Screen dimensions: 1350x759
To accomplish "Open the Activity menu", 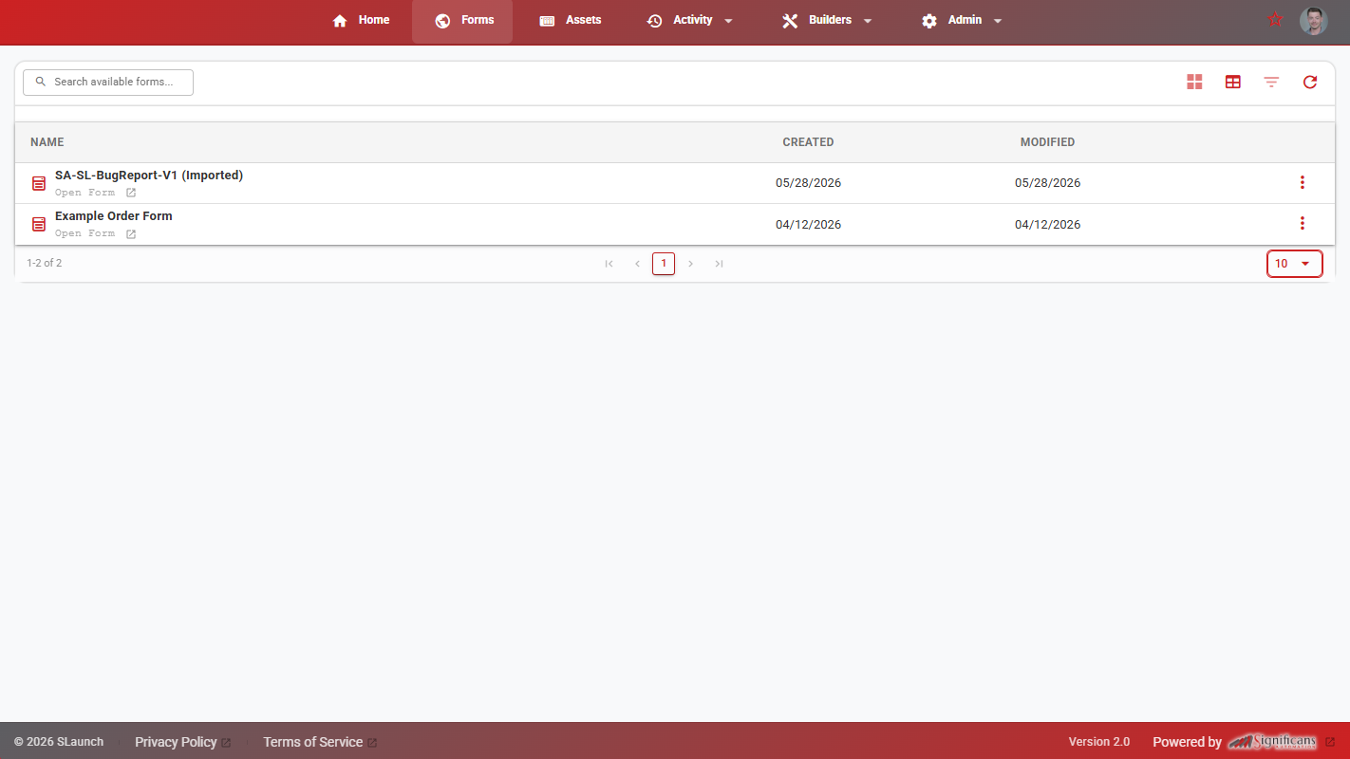I will (x=690, y=21).
